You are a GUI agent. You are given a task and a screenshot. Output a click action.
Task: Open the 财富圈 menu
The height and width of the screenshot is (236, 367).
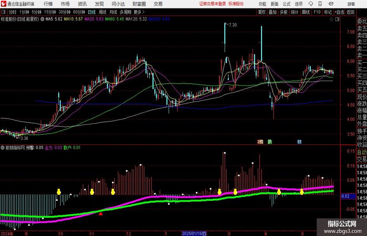tap(139, 4)
